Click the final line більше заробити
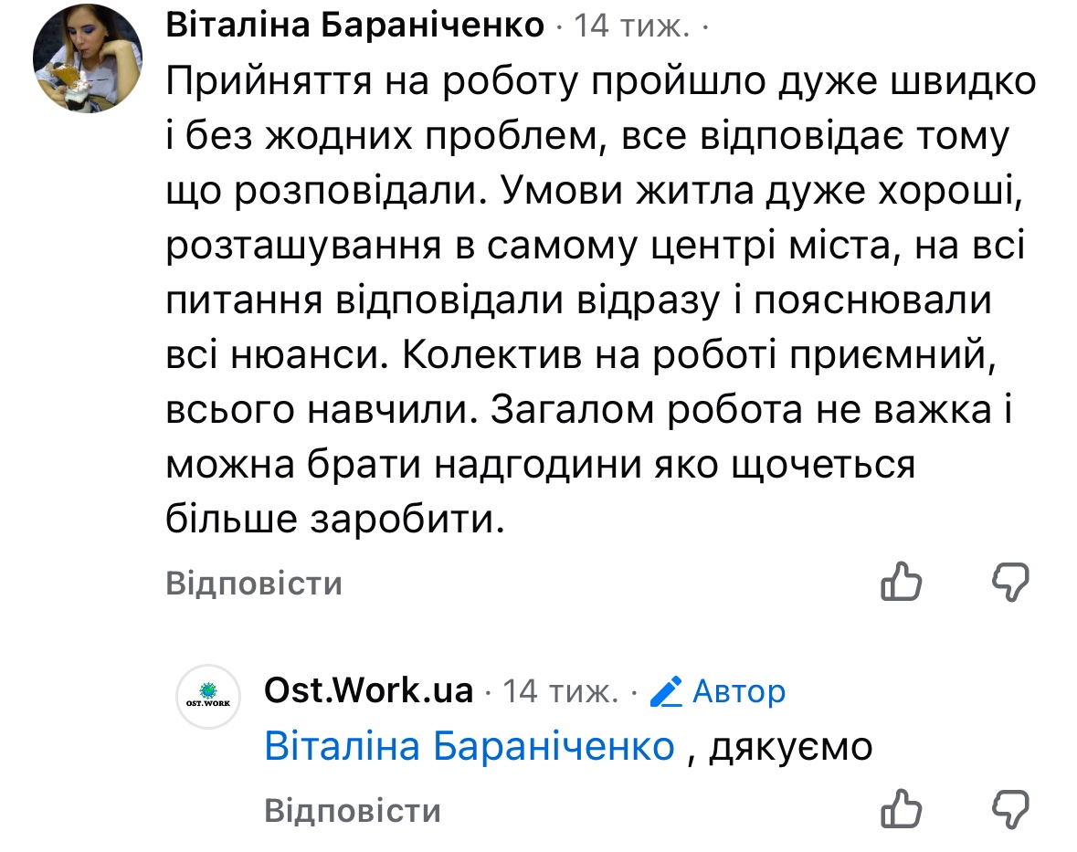Viewport: 1077px width, 852px height. (x=335, y=519)
